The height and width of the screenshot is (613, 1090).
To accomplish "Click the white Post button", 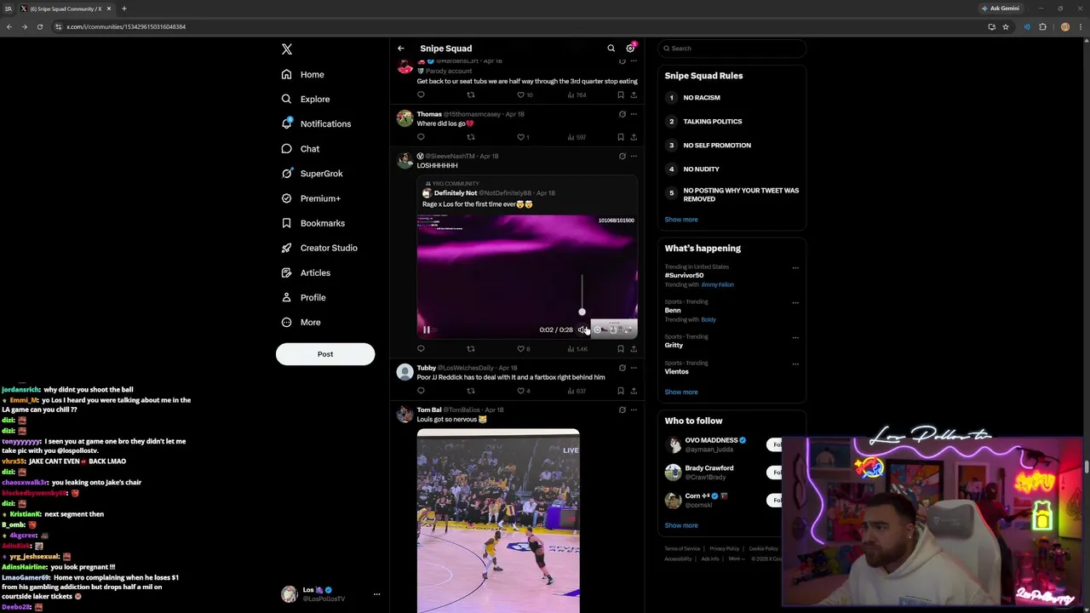I will 325,354.
